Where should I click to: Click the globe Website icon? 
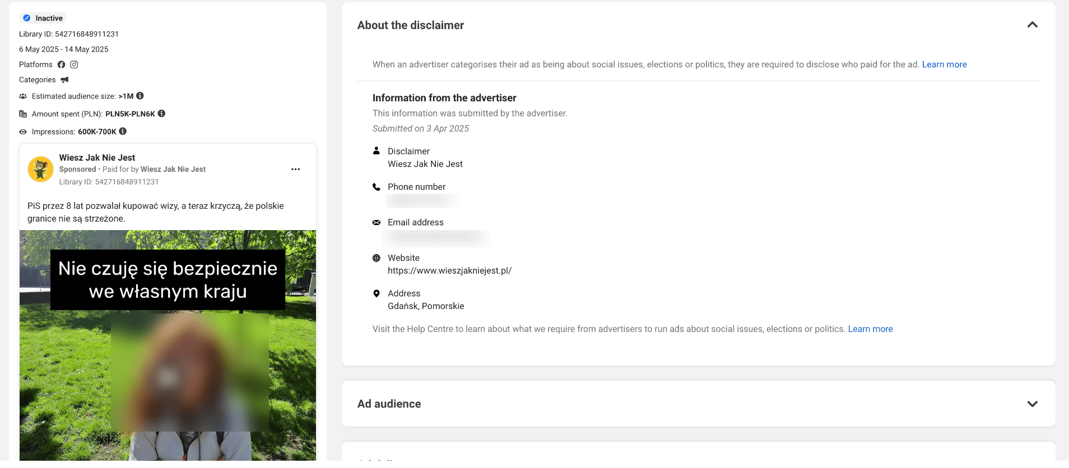[377, 258]
